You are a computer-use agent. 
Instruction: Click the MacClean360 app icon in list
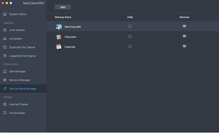59,27
